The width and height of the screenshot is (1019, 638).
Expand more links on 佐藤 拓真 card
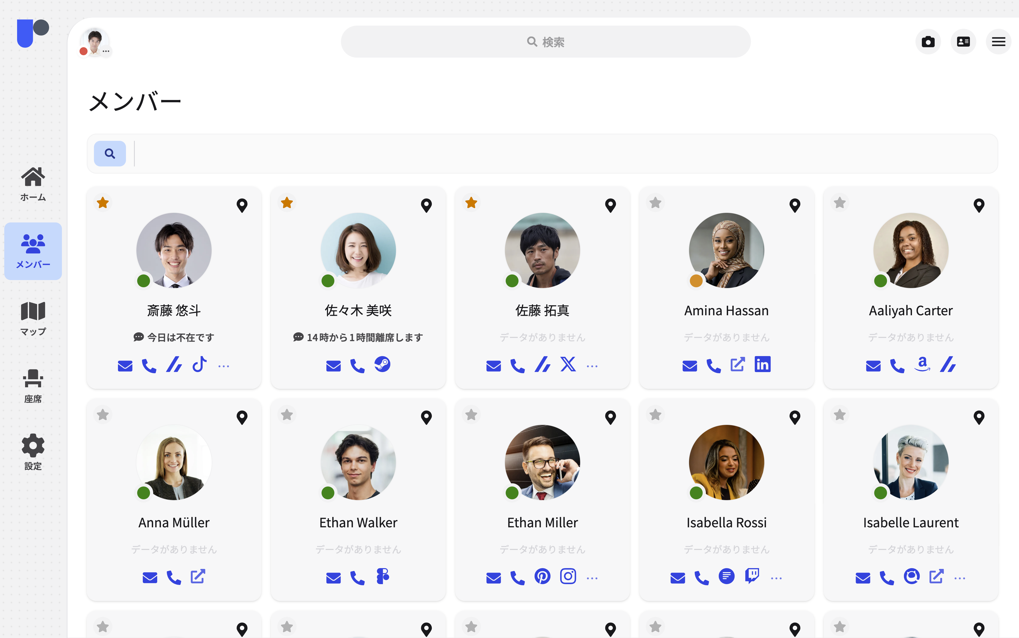(592, 366)
